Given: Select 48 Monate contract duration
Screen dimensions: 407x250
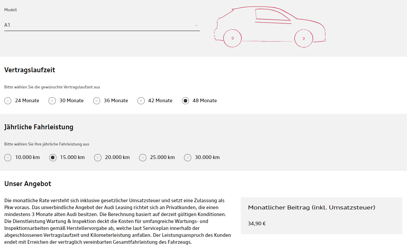Looking at the screenshot, I should coord(185,101).
